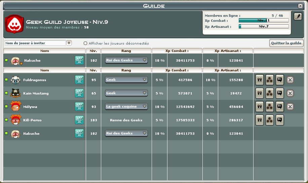308x183 pixels.
Task: Click the pencil edit guild icon
Action: click(x=298, y=16)
